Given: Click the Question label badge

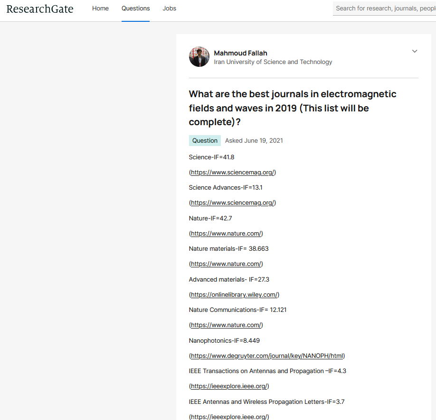Looking at the screenshot, I should 205,140.
